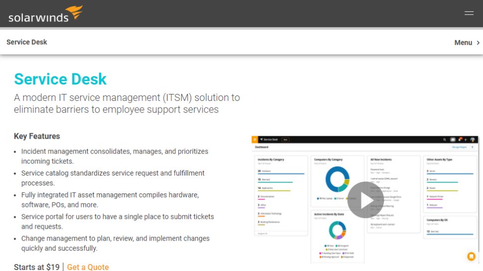Click the 'Service portal for users' bullet
Viewport: 483px width, 271px height.
coord(118,221)
